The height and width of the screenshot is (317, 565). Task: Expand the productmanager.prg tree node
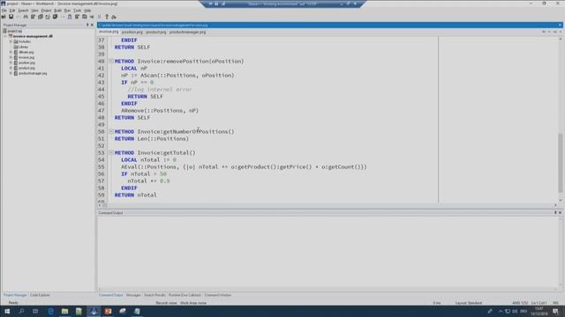coord(11,73)
